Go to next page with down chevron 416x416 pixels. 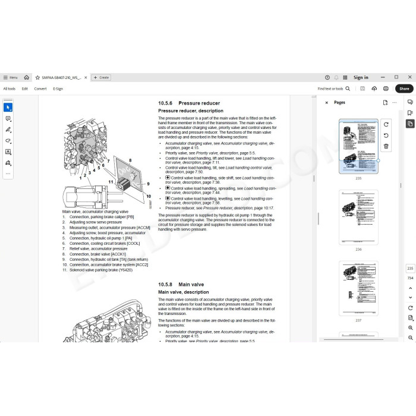click(410, 297)
